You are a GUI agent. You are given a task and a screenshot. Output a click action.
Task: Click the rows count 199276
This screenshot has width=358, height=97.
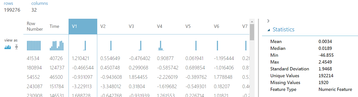click(x=12, y=10)
